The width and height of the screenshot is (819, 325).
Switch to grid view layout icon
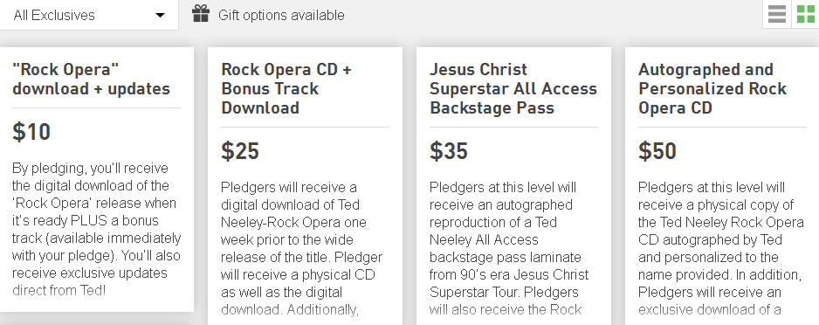(x=805, y=14)
